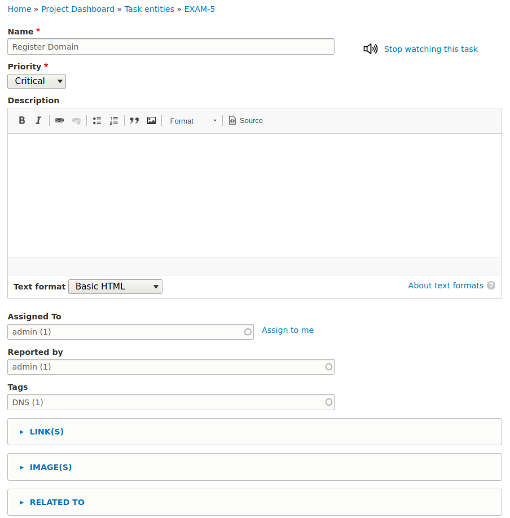Expand the LINK(S) section
Image resolution: width=510 pixels, height=518 pixels.
[47, 432]
